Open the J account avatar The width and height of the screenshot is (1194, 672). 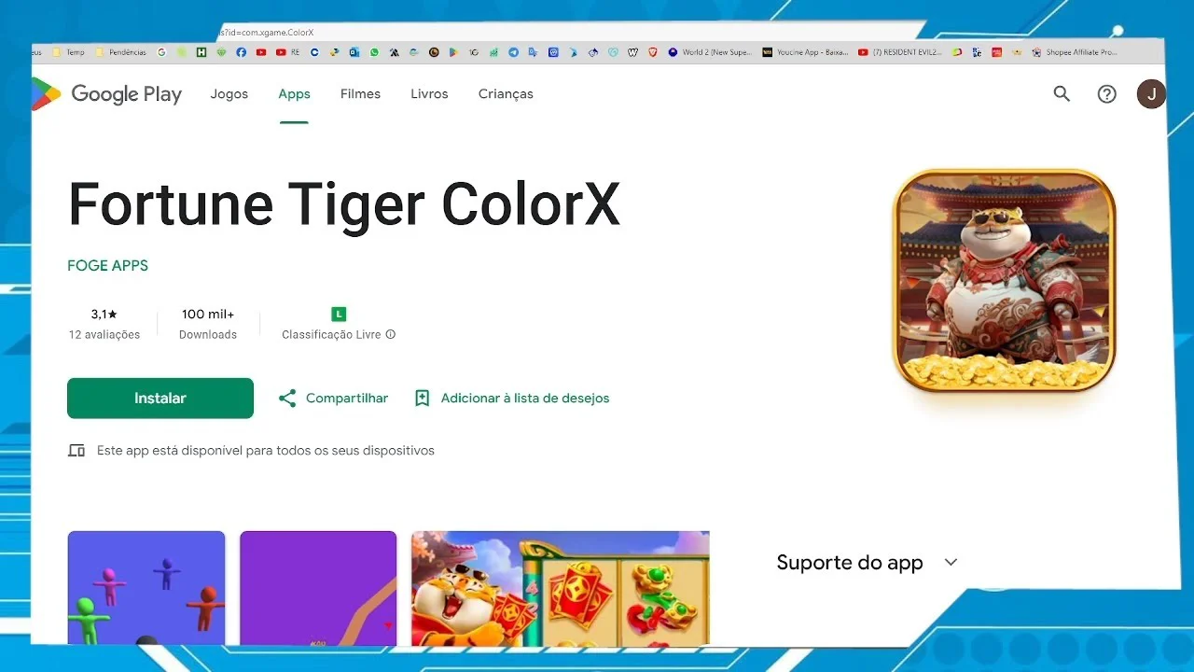pos(1151,93)
